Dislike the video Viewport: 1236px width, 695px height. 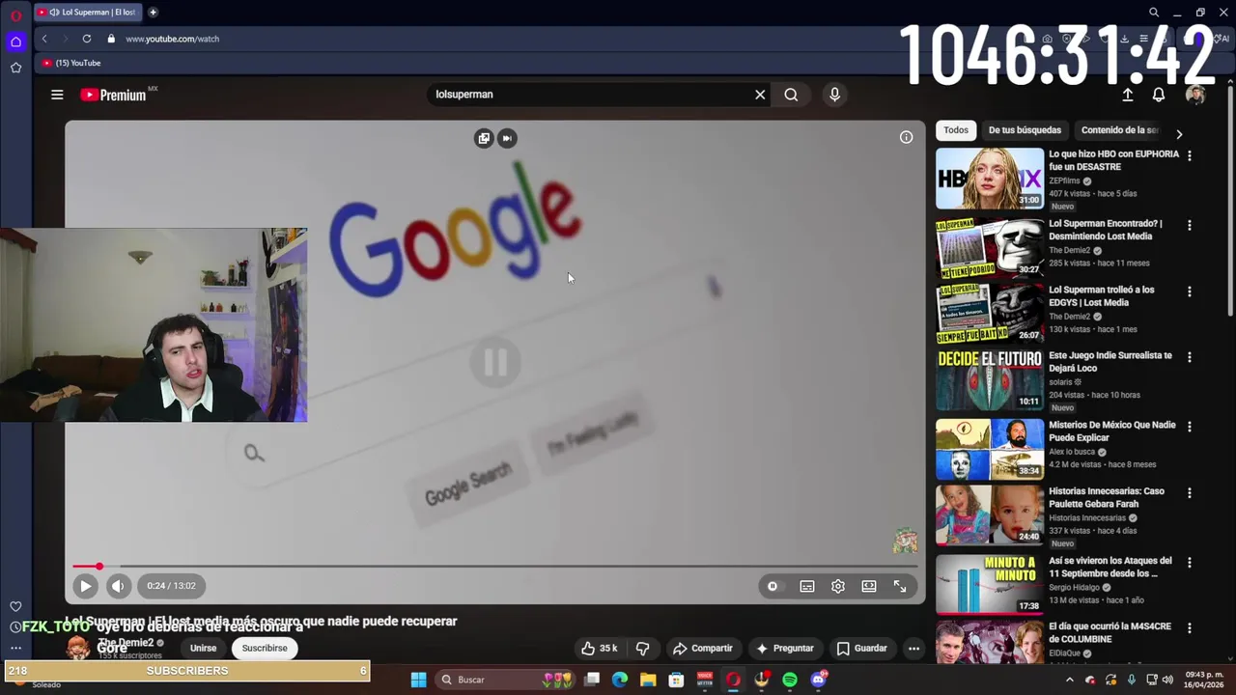coord(642,649)
